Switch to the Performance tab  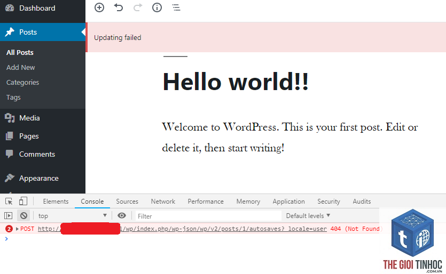pos(206,202)
